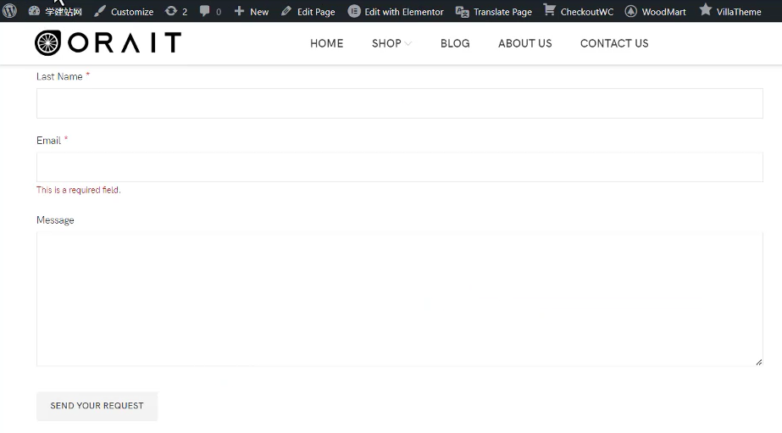The height and width of the screenshot is (433, 782).
Task: Visit the BLOG page
Action: pos(455,43)
